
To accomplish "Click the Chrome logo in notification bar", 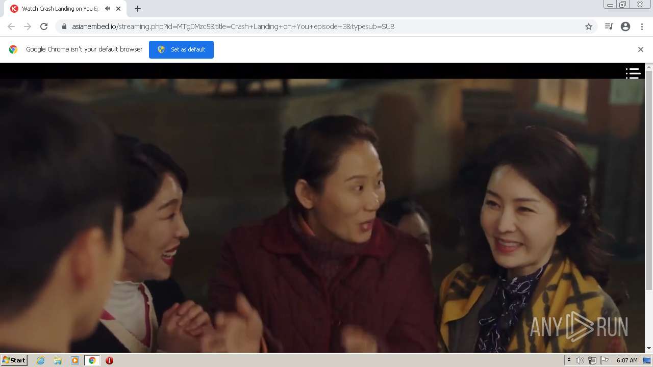I will pyautogui.click(x=13, y=49).
